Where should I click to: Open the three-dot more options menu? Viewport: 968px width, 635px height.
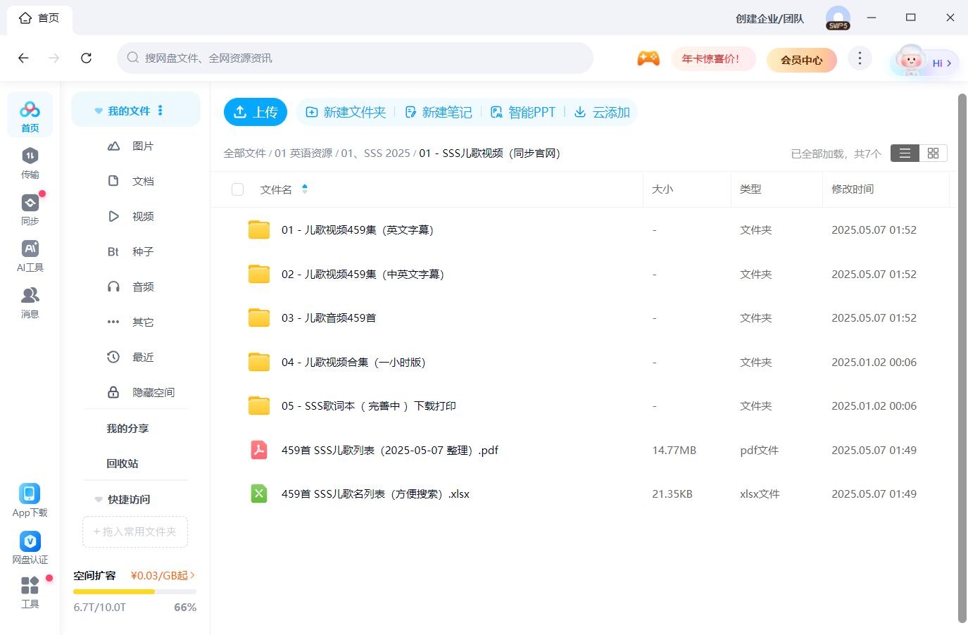pos(860,58)
